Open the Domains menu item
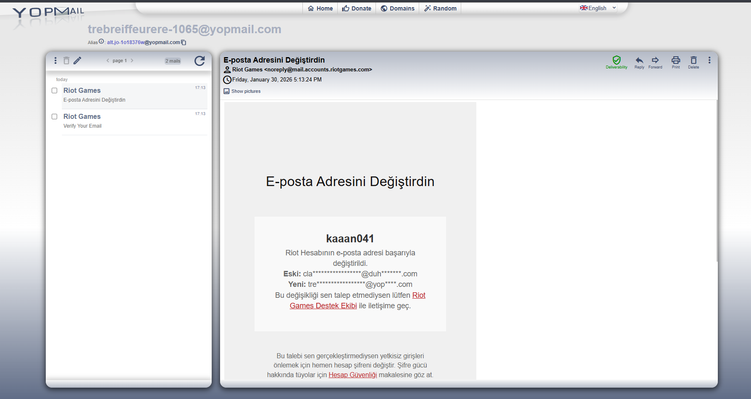 (397, 8)
